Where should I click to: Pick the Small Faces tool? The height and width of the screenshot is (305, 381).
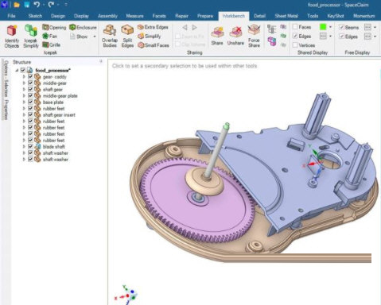pyautogui.click(x=154, y=45)
